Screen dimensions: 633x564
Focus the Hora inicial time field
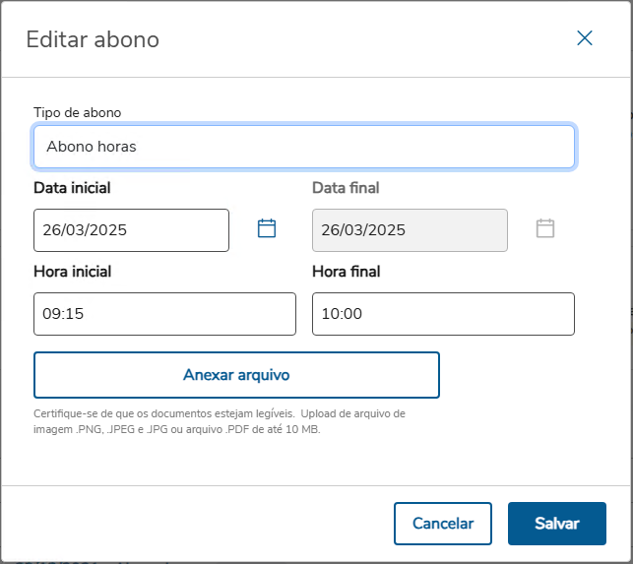164,314
